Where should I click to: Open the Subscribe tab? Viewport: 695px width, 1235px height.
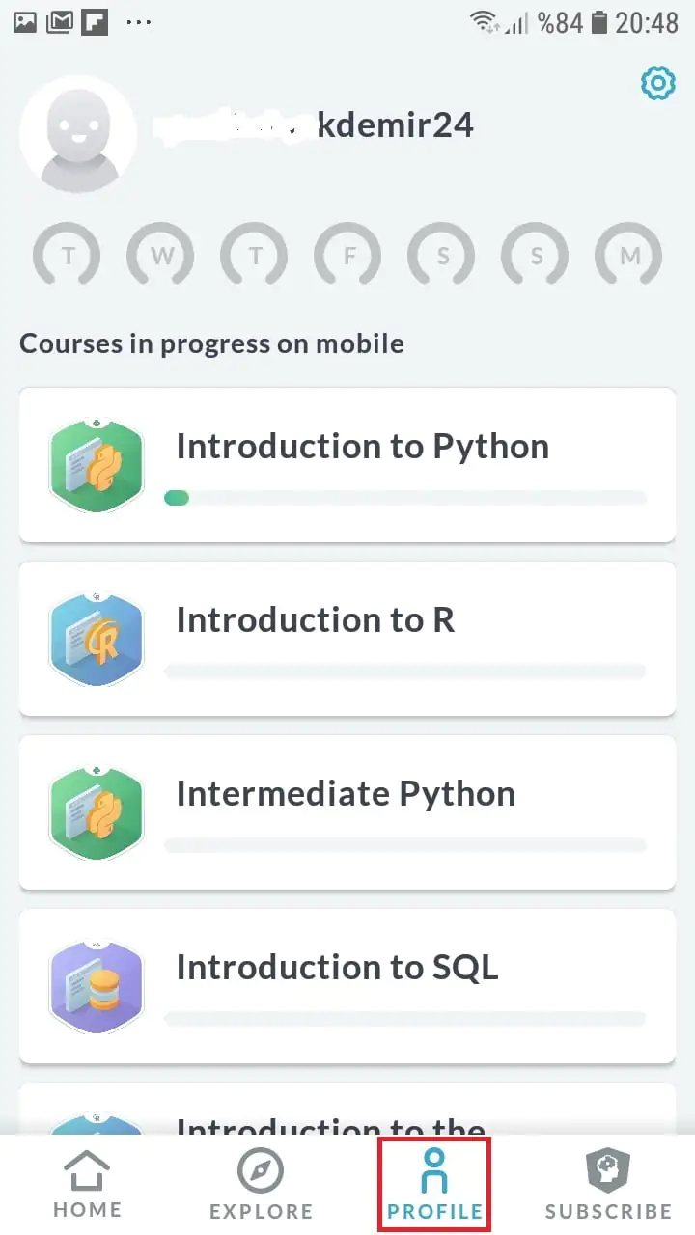click(608, 1185)
